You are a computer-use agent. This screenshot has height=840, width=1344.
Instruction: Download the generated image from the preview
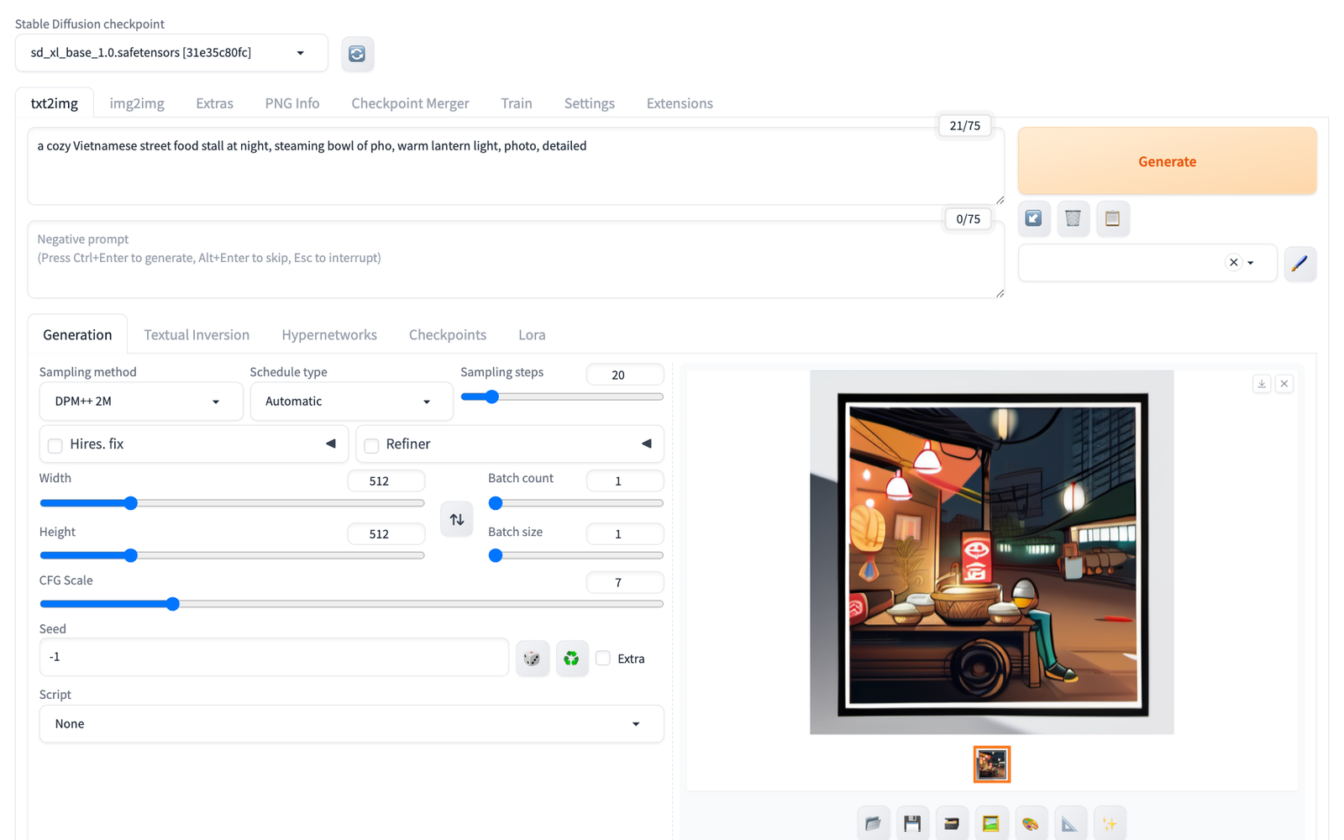click(x=1262, y=384)
